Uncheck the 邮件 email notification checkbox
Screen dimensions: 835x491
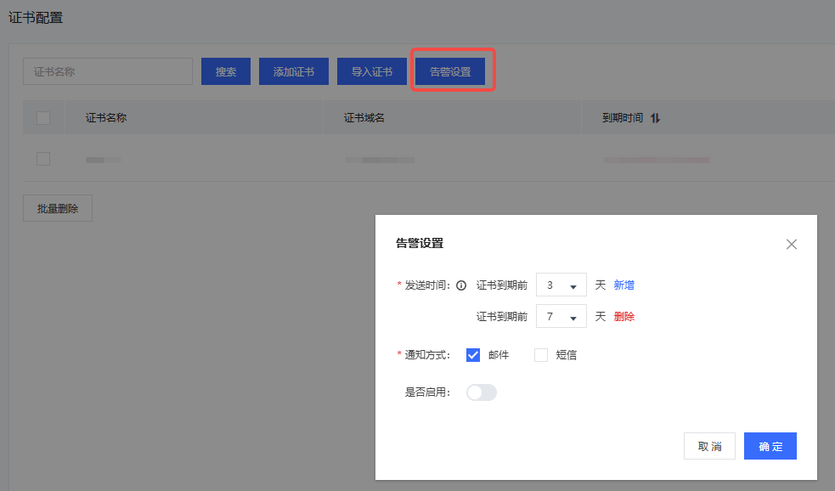click(x=472, y=354)
